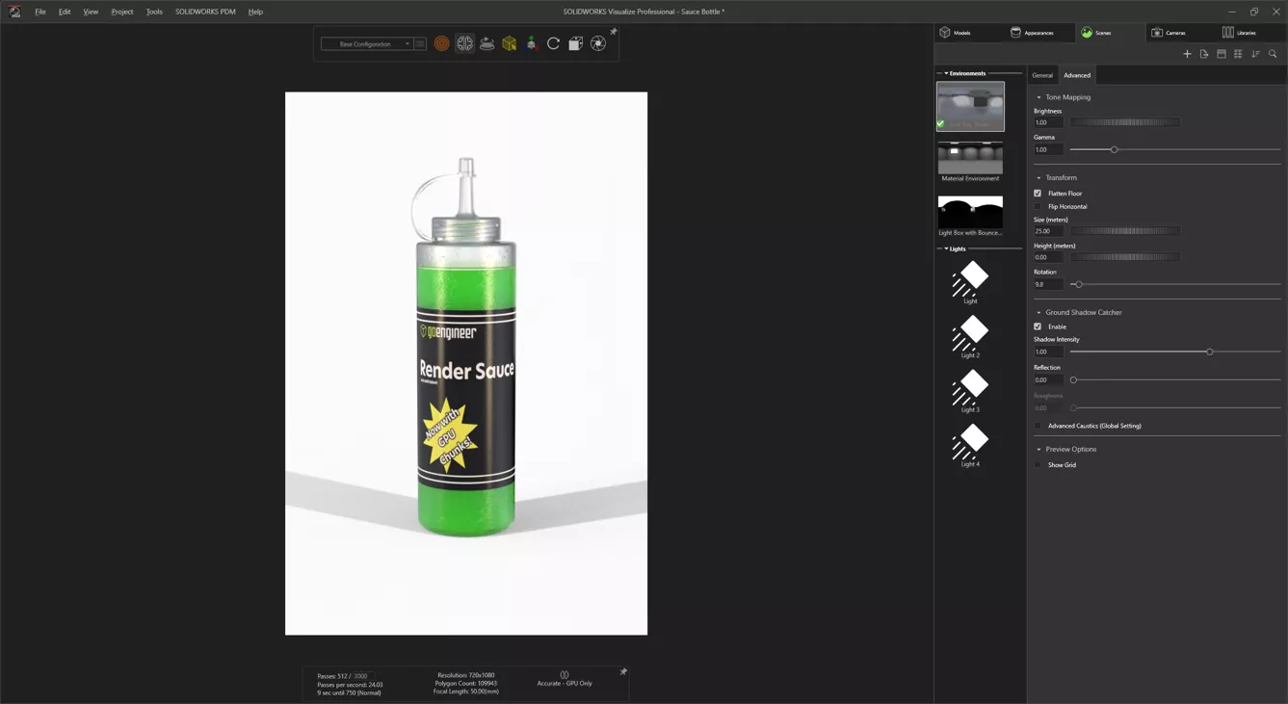Select the Material Environment thumbnail
The width and height of the screenshot is (1288, 704).
(x=970, y=158)
